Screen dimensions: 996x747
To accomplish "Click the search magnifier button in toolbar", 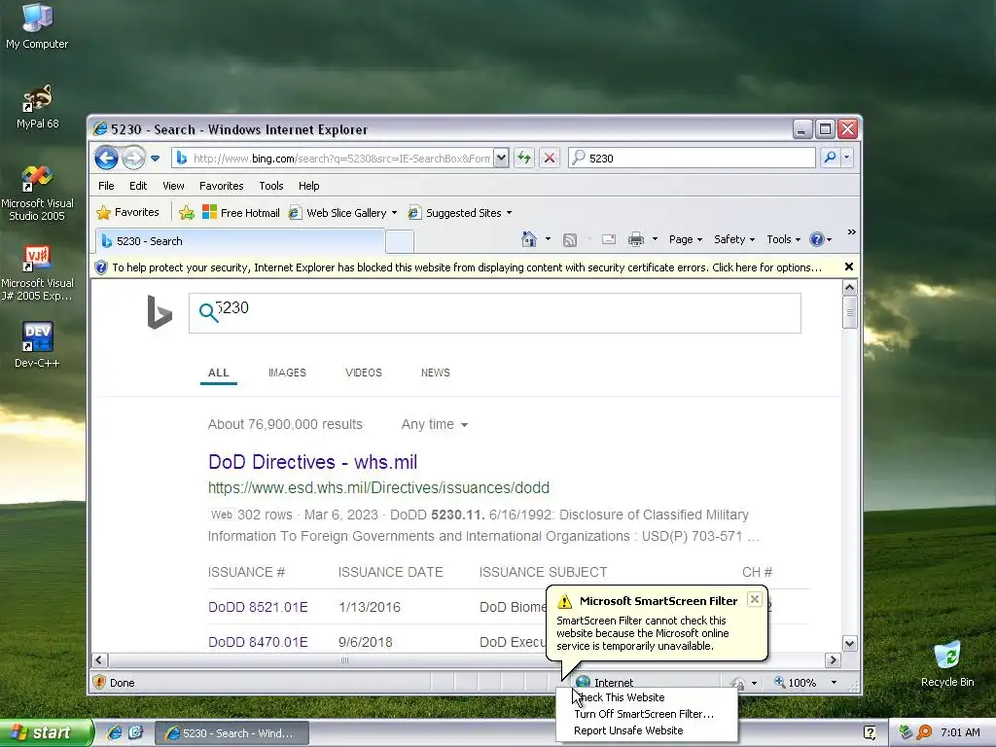I will pyautogui.click(x=830, y=158).
